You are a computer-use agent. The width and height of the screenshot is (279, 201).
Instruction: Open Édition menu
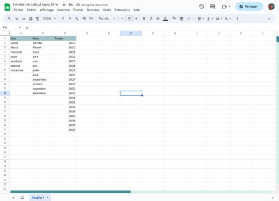coord(31,10)
